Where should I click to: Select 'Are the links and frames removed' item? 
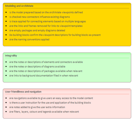[x=46, y=26]
